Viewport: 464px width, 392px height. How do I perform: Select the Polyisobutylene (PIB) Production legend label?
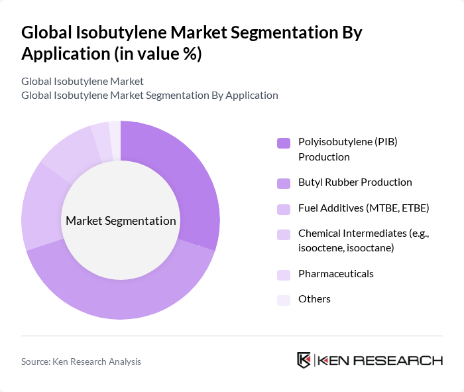pyautogui.click(x=348, y=149)
